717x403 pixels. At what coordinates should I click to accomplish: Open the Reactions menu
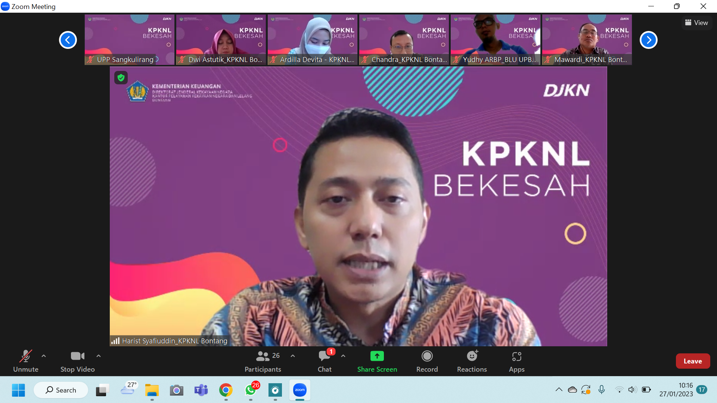click(x=472, y=361)
